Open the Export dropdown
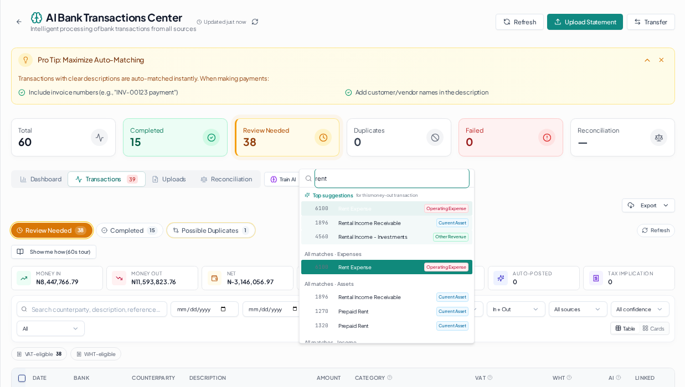The height and width of the screenshot is (387, 685). (x=648, y=205)
